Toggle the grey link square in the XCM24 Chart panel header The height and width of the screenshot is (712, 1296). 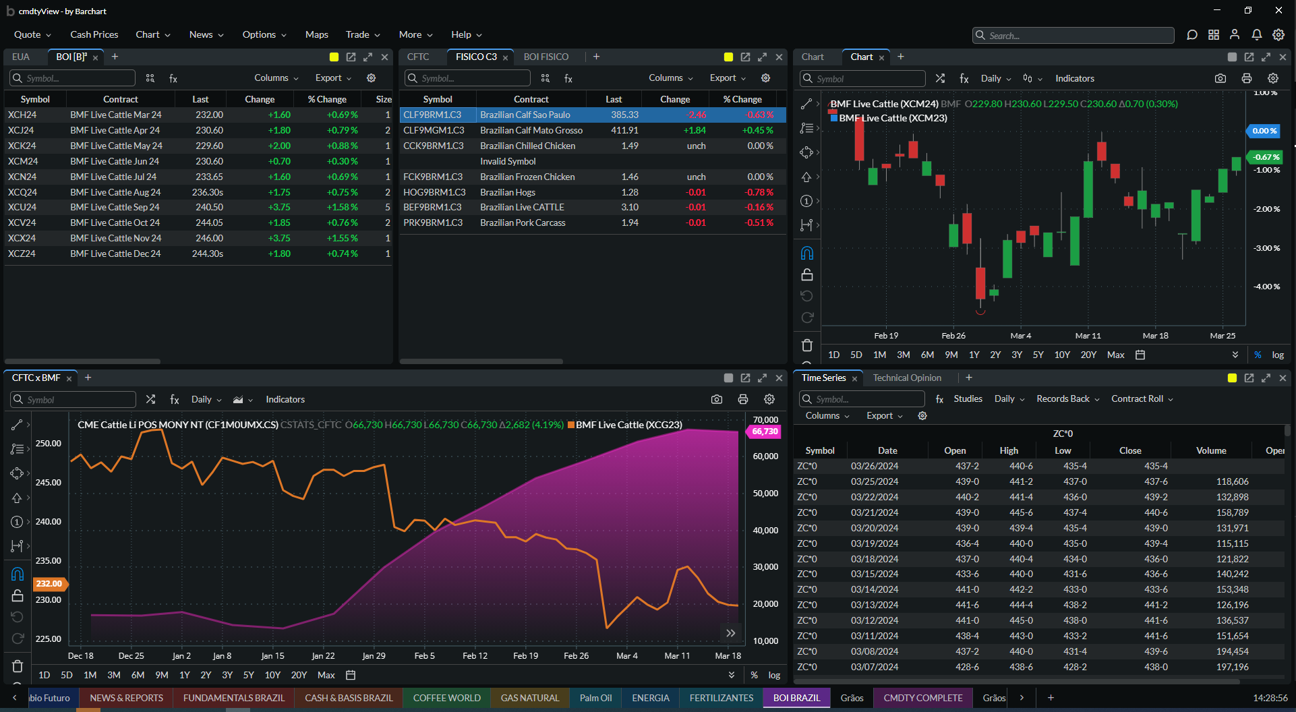click(1232, 57)
